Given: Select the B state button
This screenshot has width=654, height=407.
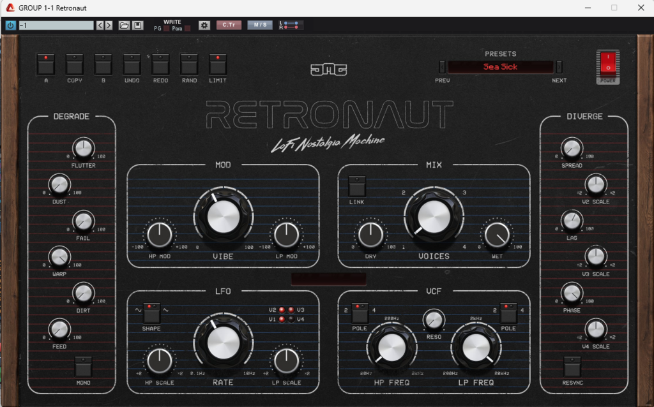Looking at the screenshot, I should coord(103,64).
